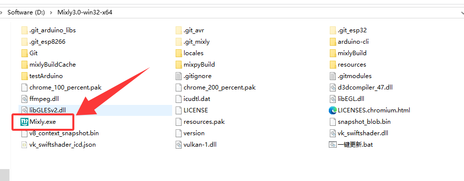The width and height of the screenshot is (464, 181).
Task: Click the mixlyBuild folder icon
Action: click(x=333, y=53)
